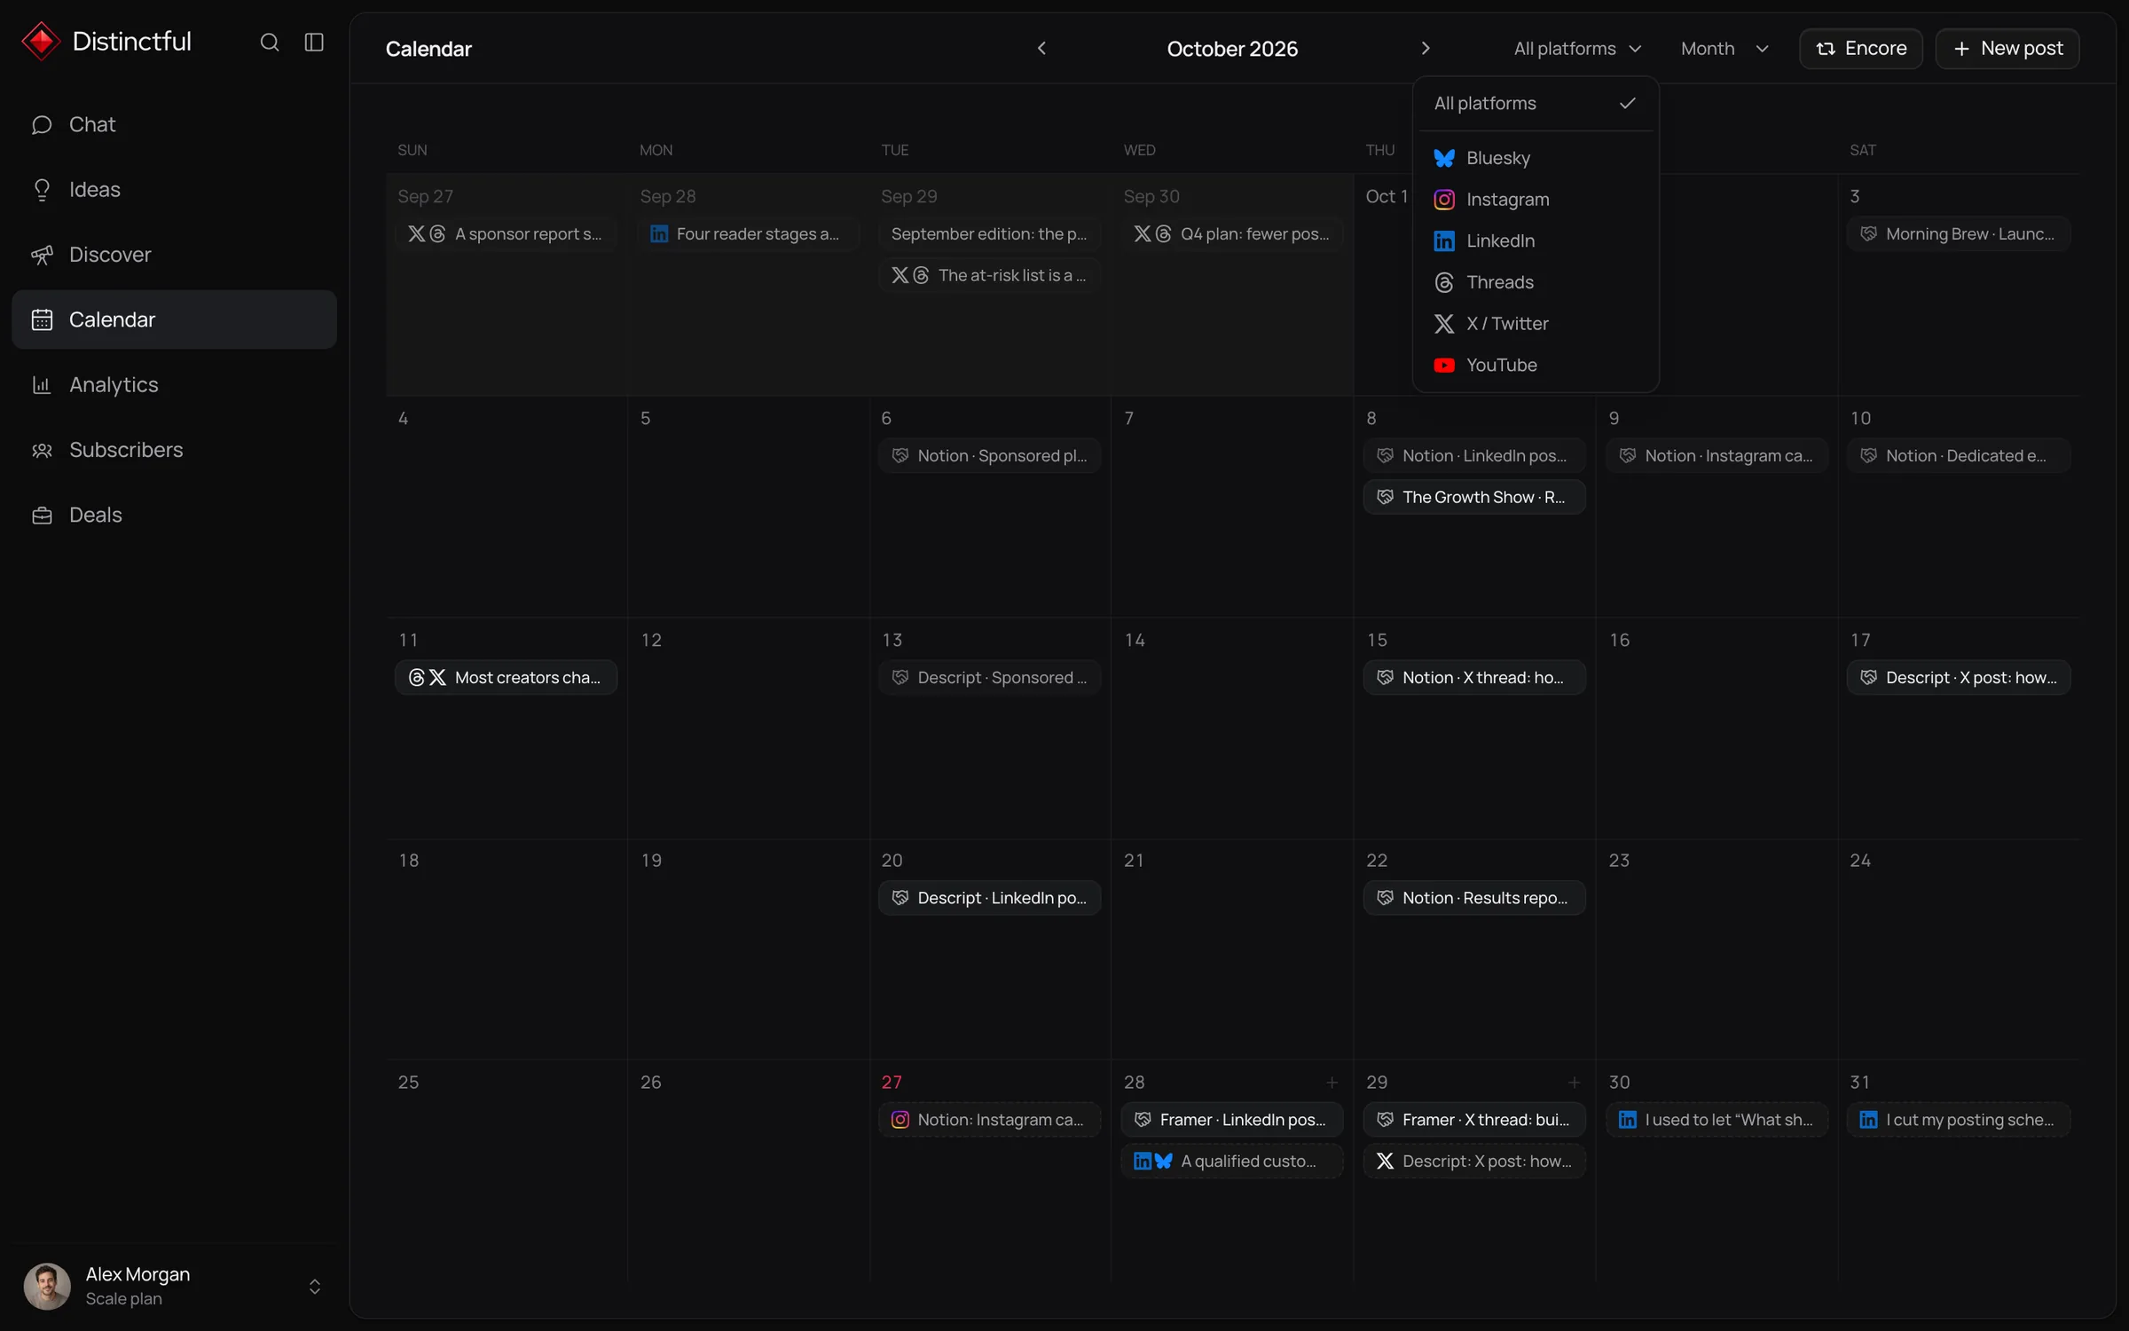Open 'A qualified custo...' post
2129x1331 pixels.
point(1232,1162)
